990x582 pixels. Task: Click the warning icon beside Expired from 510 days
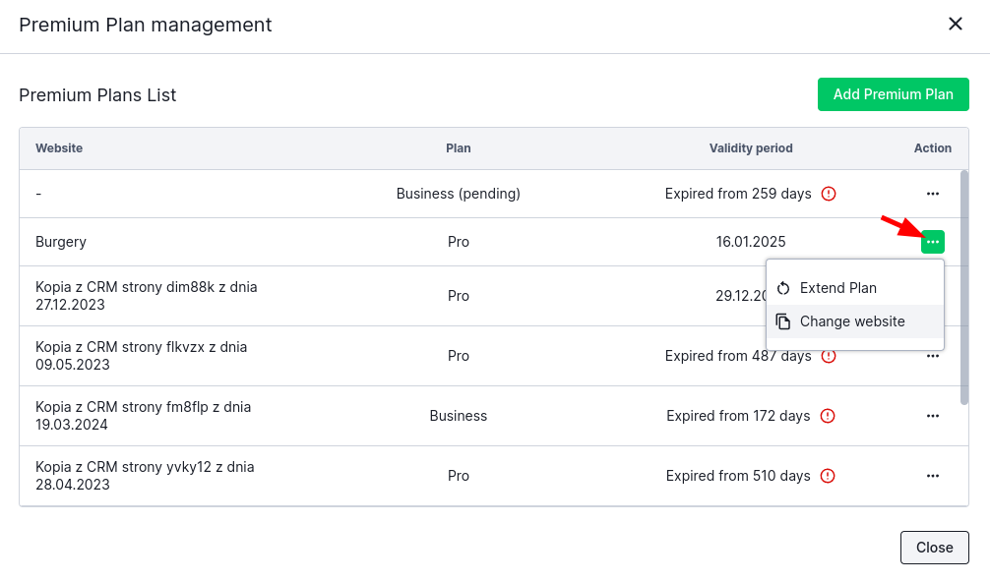tap(828, 476)
